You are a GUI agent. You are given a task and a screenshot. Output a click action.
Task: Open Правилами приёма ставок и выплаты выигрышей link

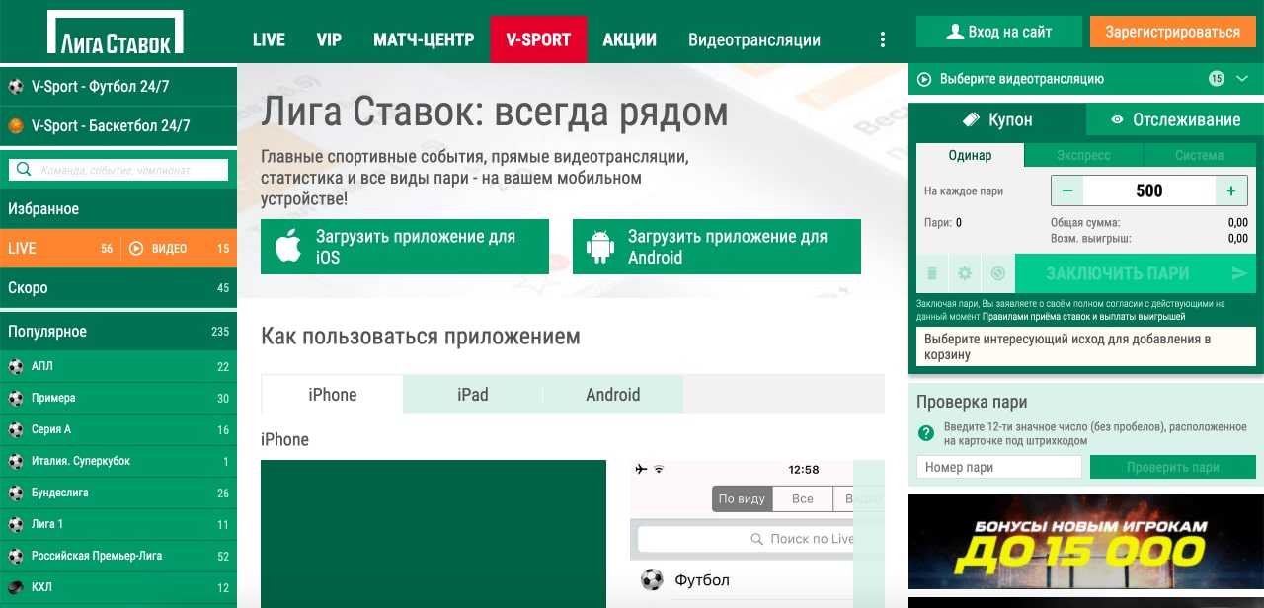1083,317
